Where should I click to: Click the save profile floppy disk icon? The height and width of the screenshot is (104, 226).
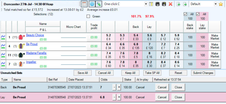pyautogui.click(x=157, y=4)
